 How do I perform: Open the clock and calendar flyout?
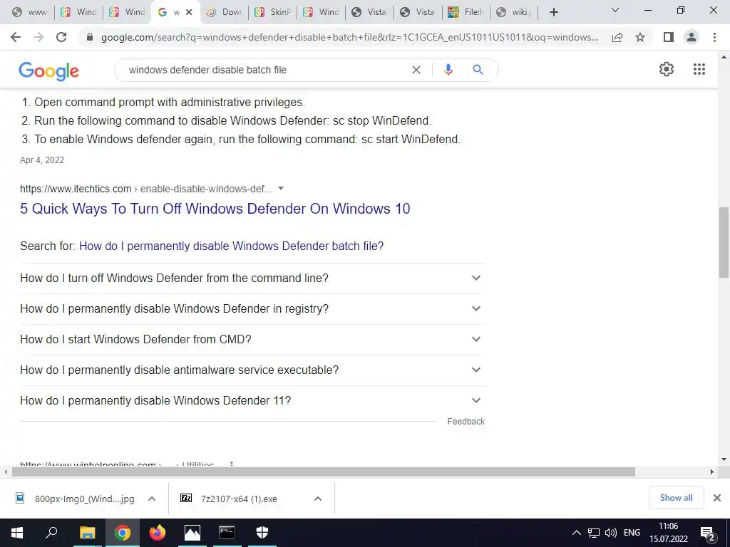pos(669,533)
